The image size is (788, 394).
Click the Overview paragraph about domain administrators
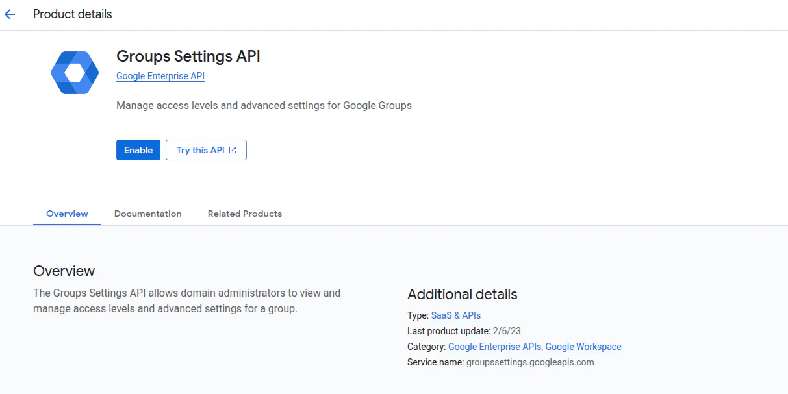click(186, 301)
